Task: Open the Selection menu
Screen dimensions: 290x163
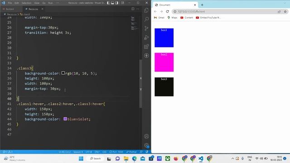Action: click(x=26, y=3)
